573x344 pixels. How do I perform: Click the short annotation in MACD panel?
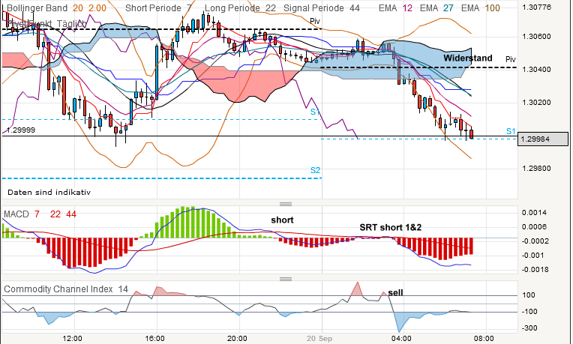[282, 220]
